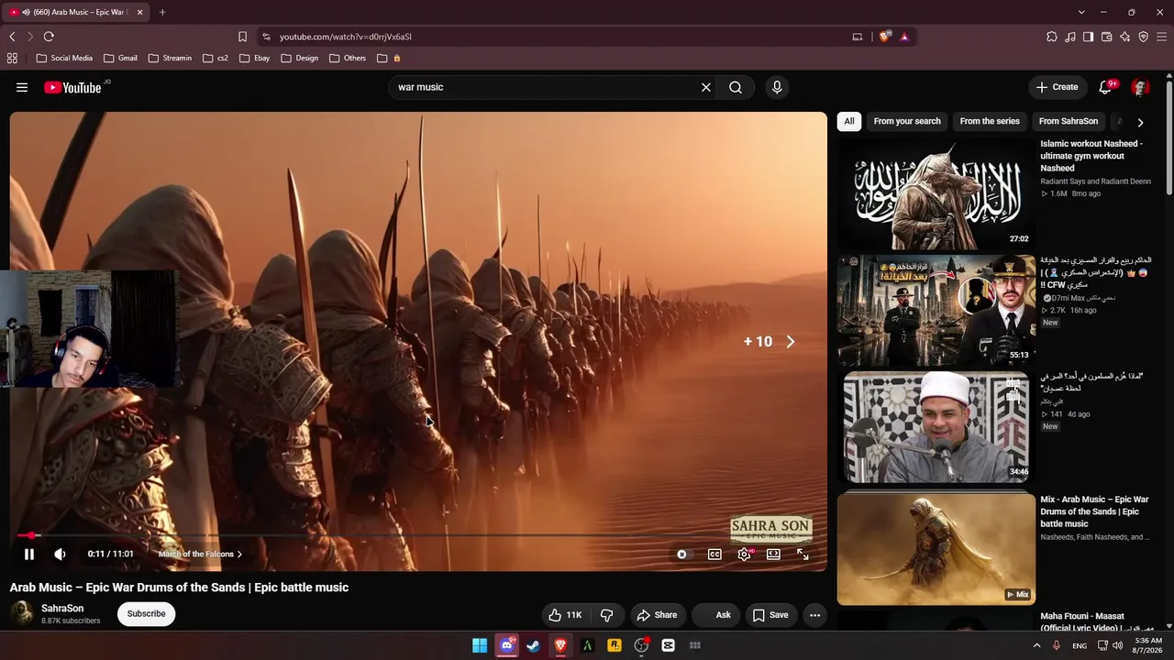Open YouTube notifications bell

pyautogui.click(x=1106, y=87)
